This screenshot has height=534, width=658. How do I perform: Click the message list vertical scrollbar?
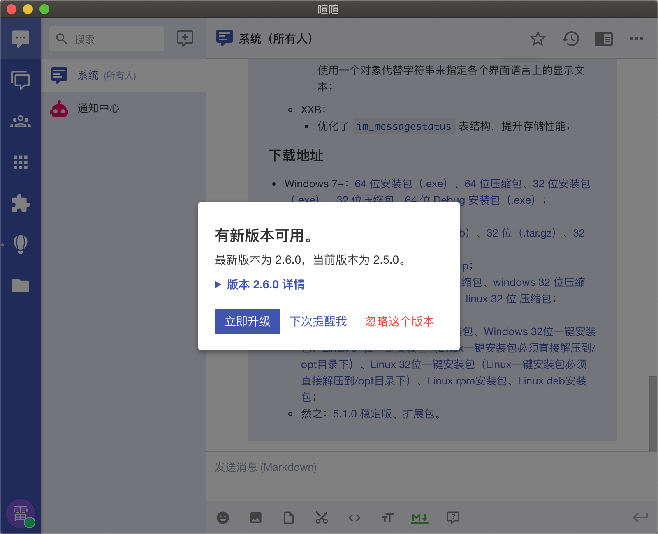point(653,413)
